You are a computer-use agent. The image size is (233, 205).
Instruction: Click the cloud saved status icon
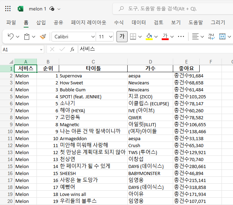tap(52, 9)
